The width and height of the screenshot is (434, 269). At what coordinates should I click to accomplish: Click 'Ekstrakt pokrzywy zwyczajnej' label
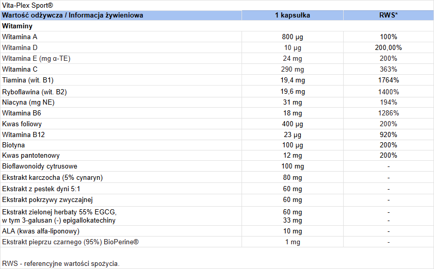click(x=47, y=199)
